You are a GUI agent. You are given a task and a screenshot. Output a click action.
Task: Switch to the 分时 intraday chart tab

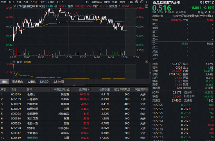click(4, 2)
